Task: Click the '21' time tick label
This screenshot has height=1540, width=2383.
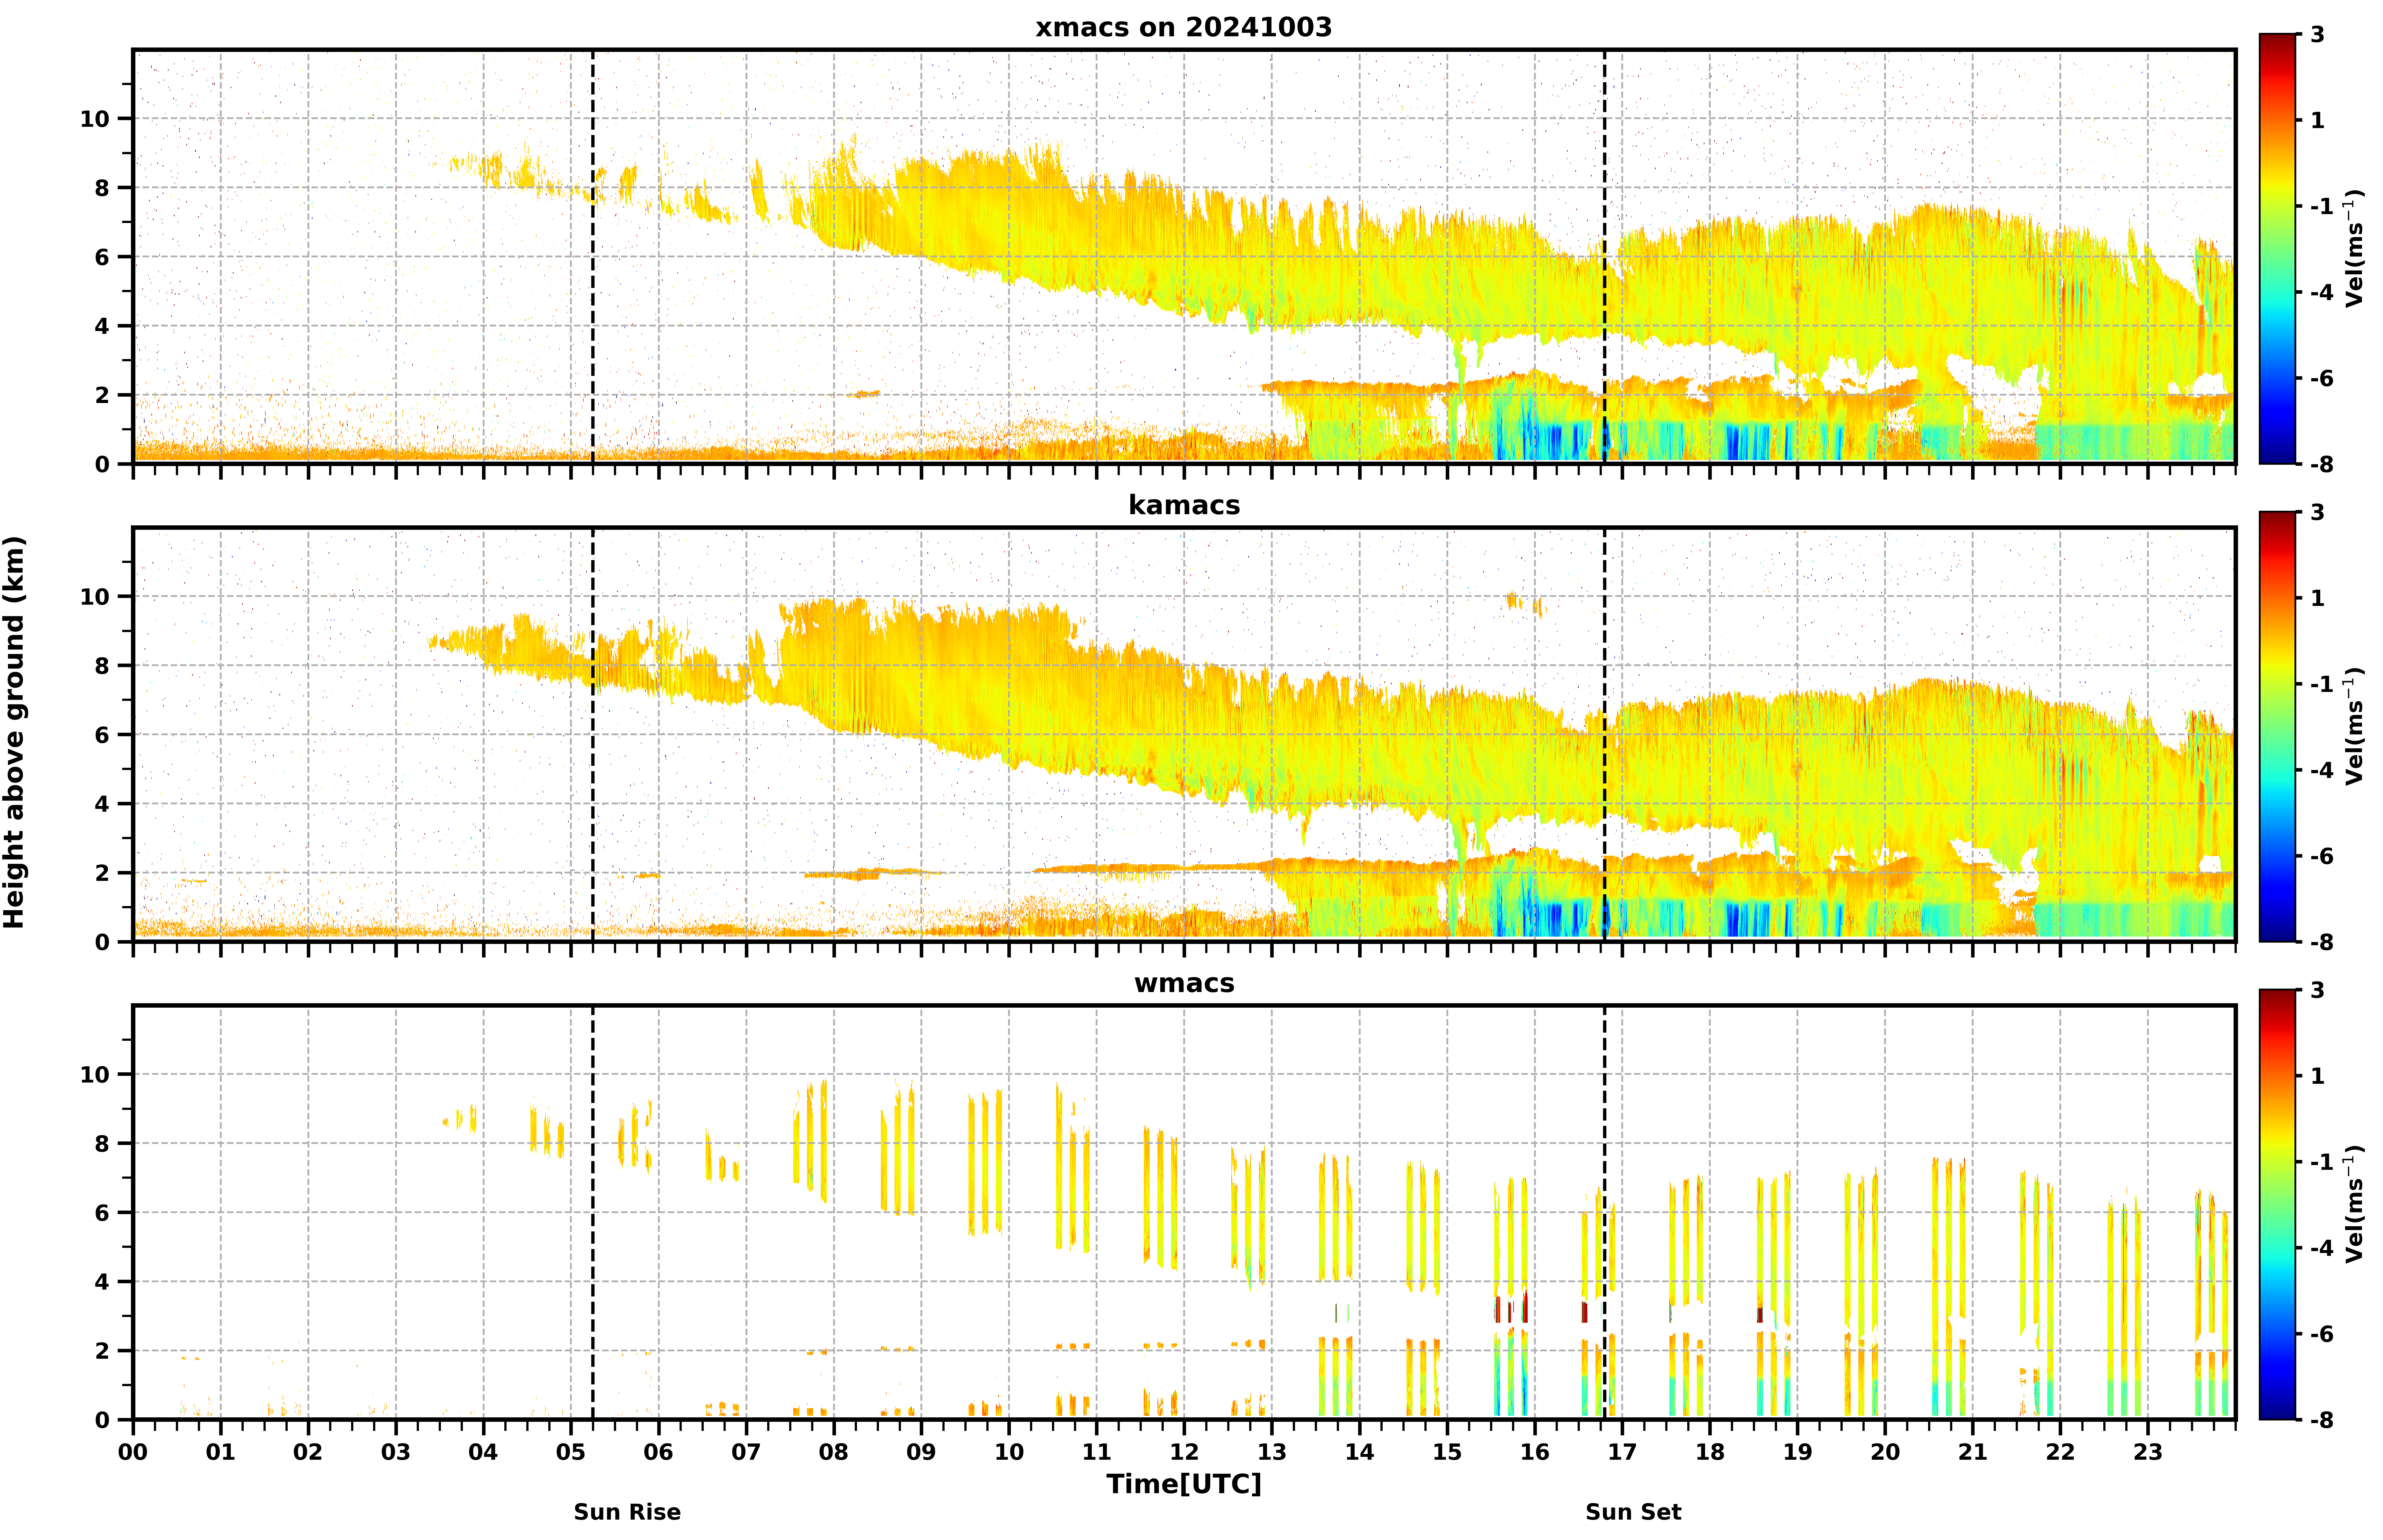Action: click(1973, 1452)
